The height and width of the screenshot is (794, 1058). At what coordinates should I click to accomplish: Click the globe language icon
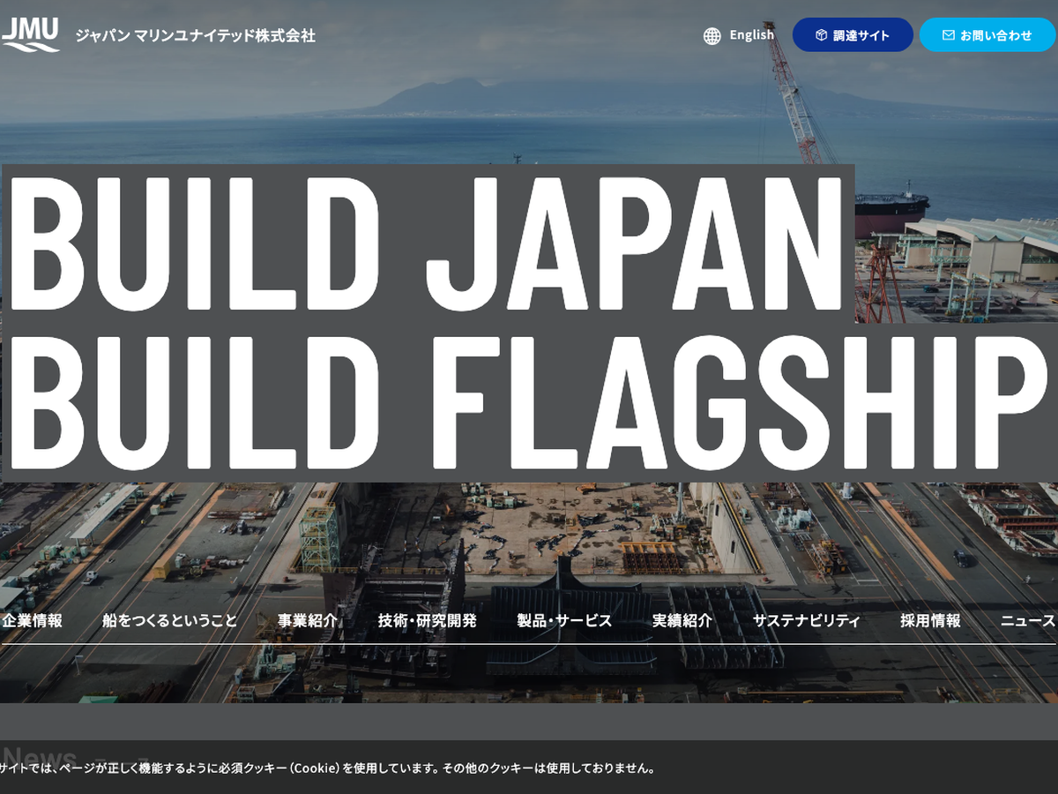[x=712, y=36]
